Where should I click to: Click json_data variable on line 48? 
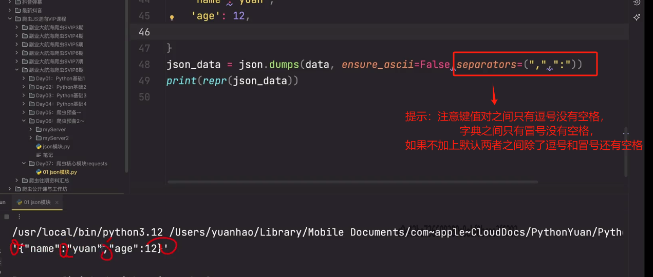point(193,65)
